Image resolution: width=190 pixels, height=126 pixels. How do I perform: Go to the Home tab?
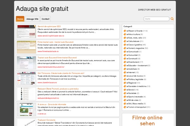click(x=20, y=19)
